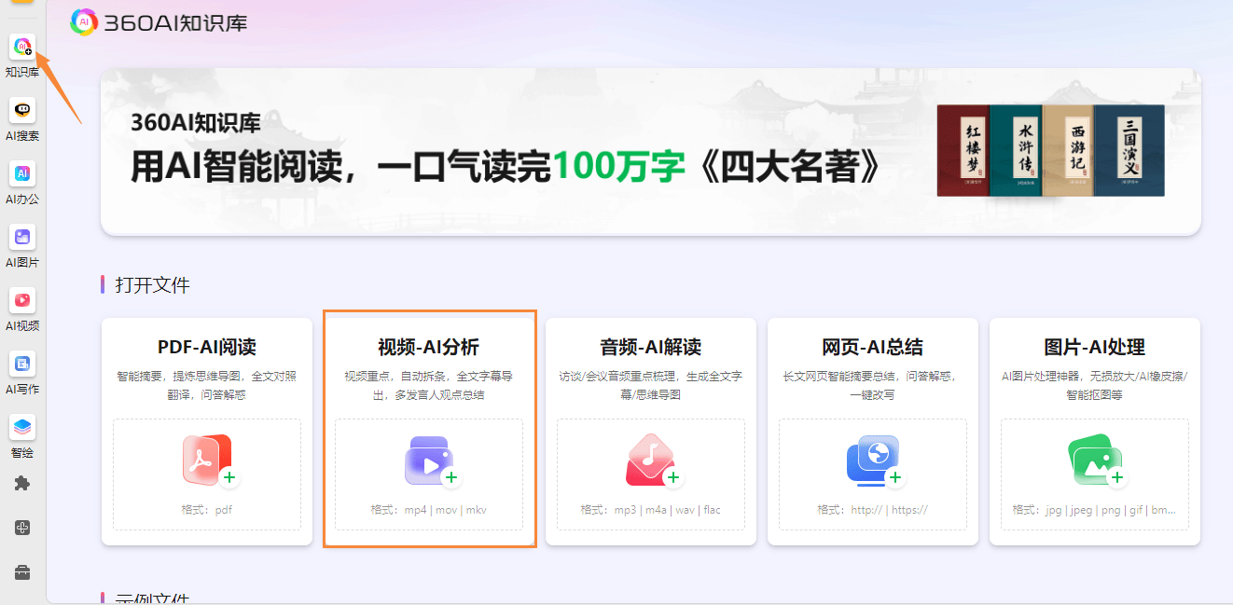Click the 四大名著 promotional banner
Image resolution: width=1233 pixels, height=605 pixels.
[651, 151]
